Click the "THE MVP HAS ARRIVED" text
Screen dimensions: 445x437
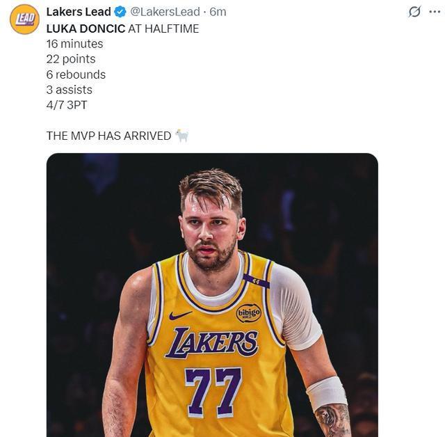pyautogui.click(x=108, y=136)
